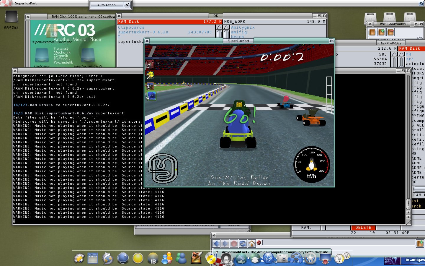Open Clipboards directory in RAM Disk list

click(x=131, y=27)
